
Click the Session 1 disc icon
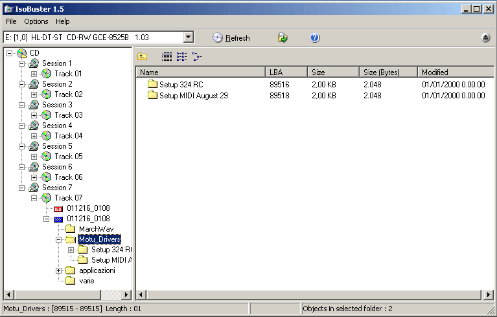pos(34,63)
